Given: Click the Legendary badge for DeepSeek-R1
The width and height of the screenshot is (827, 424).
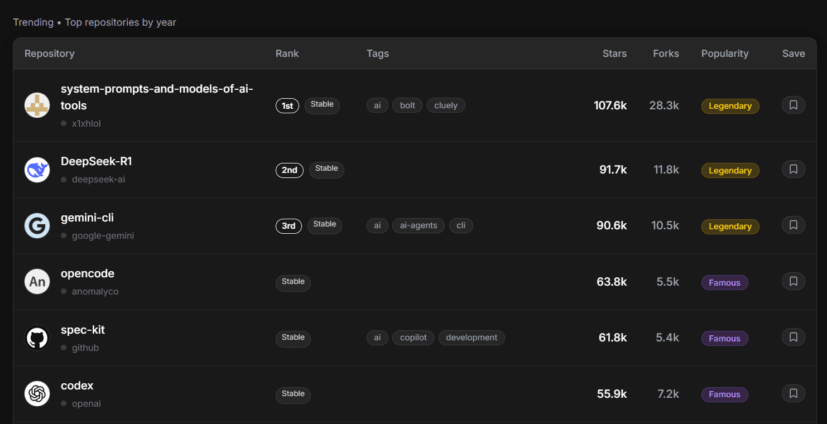Looking at the screenshot, I should [x=730, y=171].
